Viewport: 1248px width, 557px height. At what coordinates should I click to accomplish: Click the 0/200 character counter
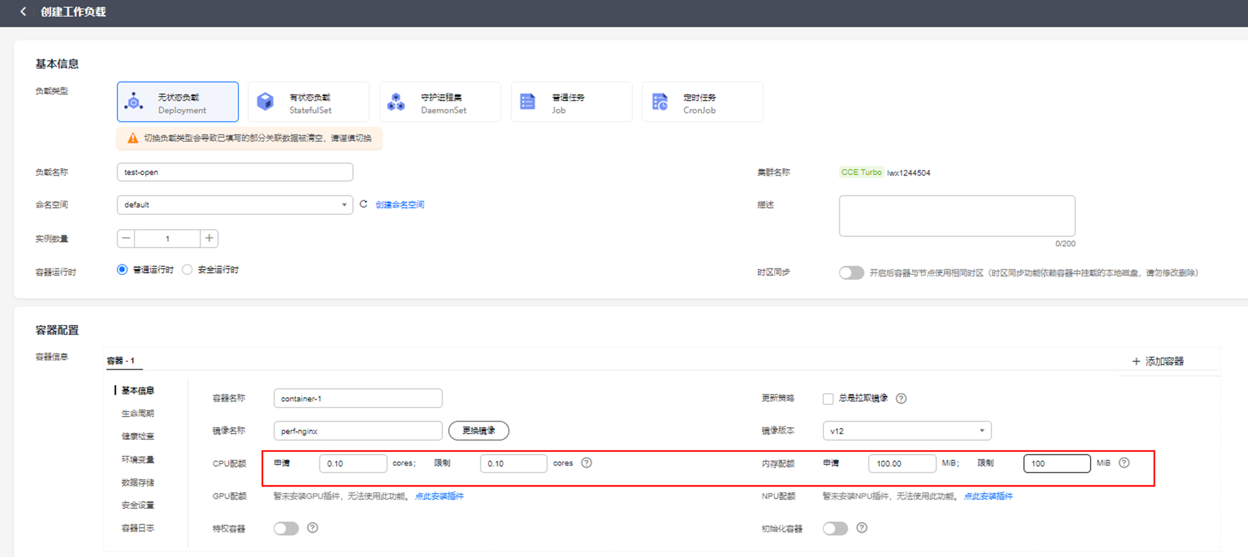[x=1065, y=244]
